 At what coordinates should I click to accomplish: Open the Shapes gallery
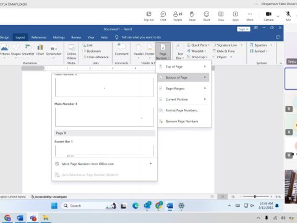[16, 51]
